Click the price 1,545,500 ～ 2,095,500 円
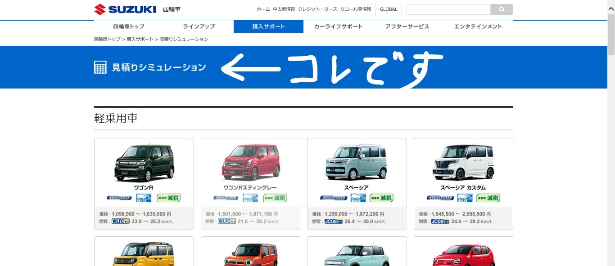Viewport: 615px width, 266px height. click(x=461, y=214)
